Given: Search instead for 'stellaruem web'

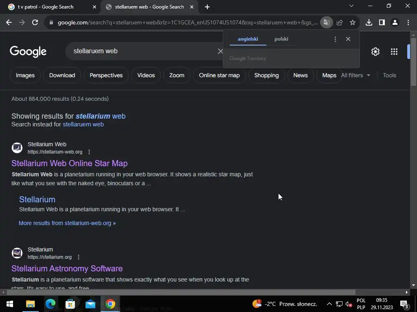Looking at the screenshot, I should [83, 124].
